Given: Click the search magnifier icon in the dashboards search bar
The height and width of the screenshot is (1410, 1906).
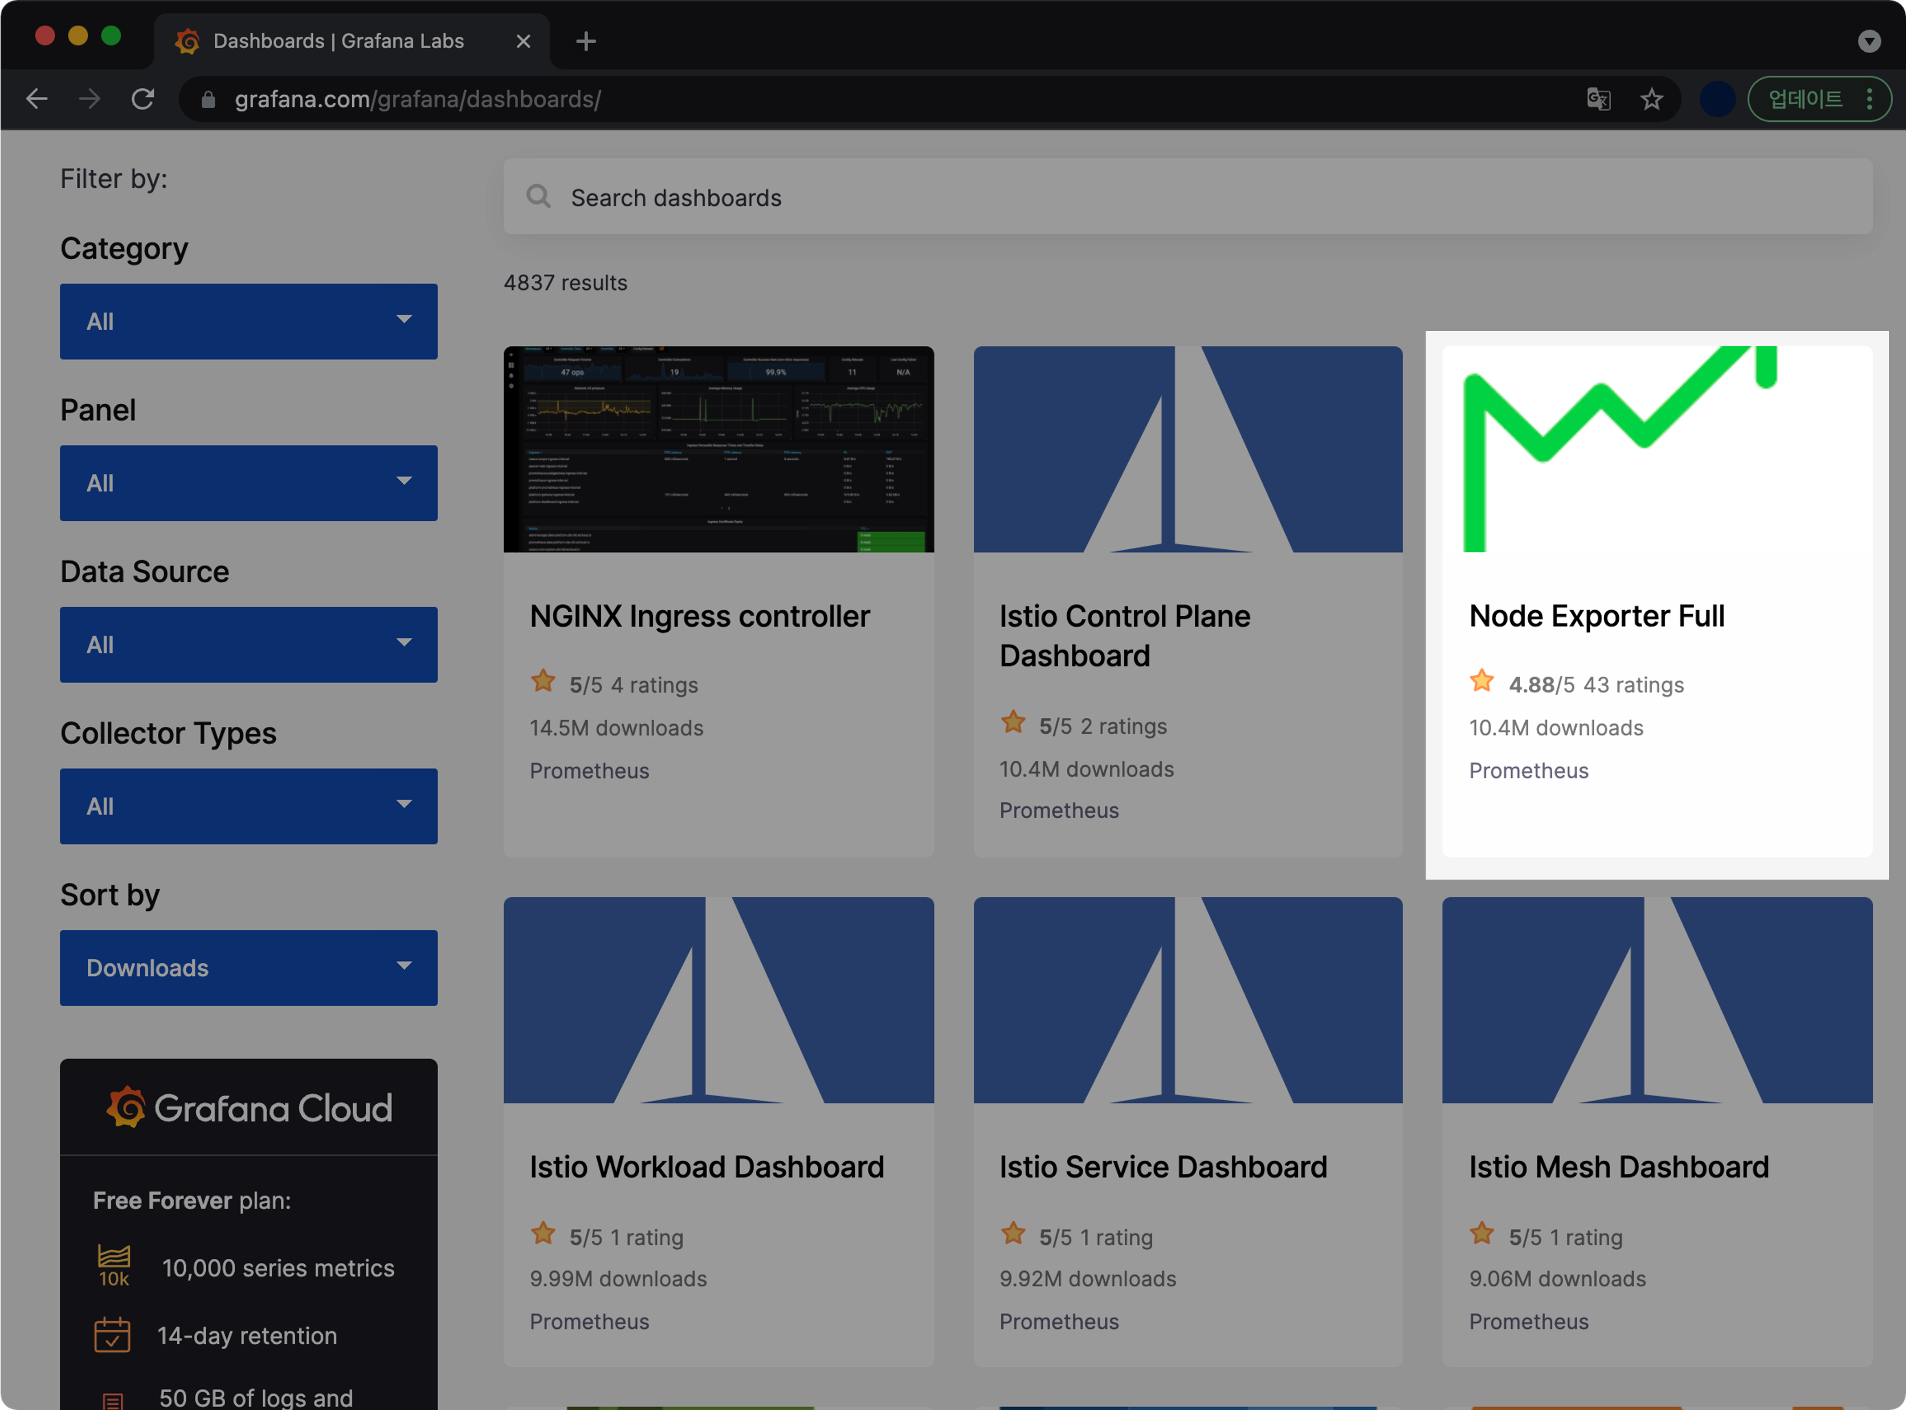Looking at the screenshot, I should coord(538,197).
